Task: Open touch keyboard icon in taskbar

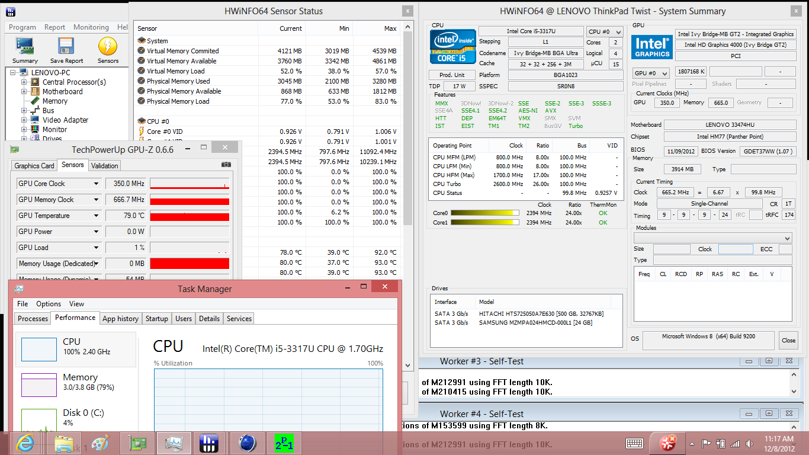Action: (635, 443)
